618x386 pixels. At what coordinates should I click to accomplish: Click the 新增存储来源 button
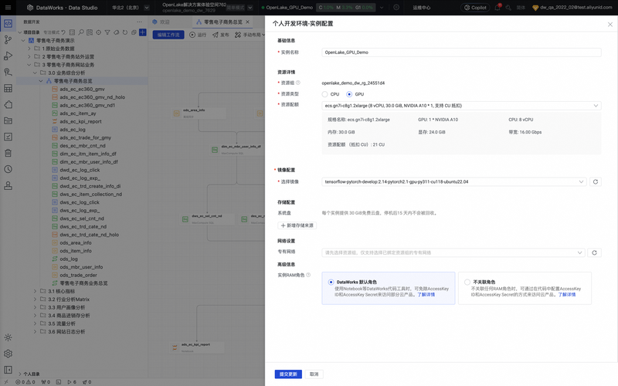297,225
